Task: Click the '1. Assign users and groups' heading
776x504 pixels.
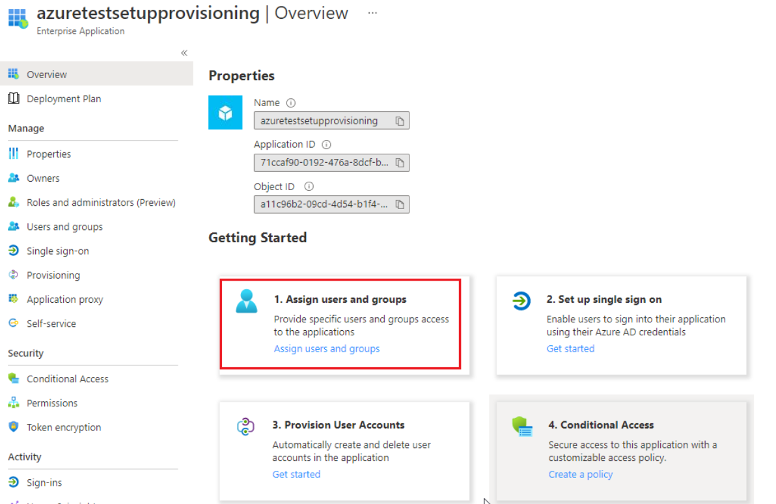Action: (x=340, y=300)
